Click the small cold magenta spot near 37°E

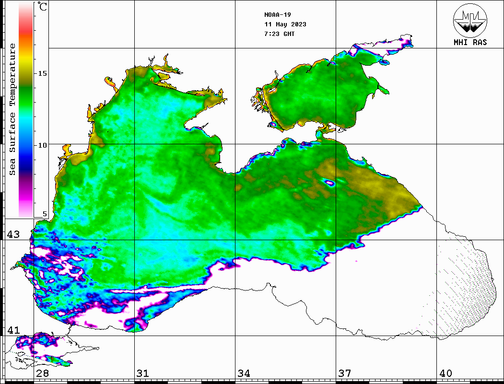[330, 183]
